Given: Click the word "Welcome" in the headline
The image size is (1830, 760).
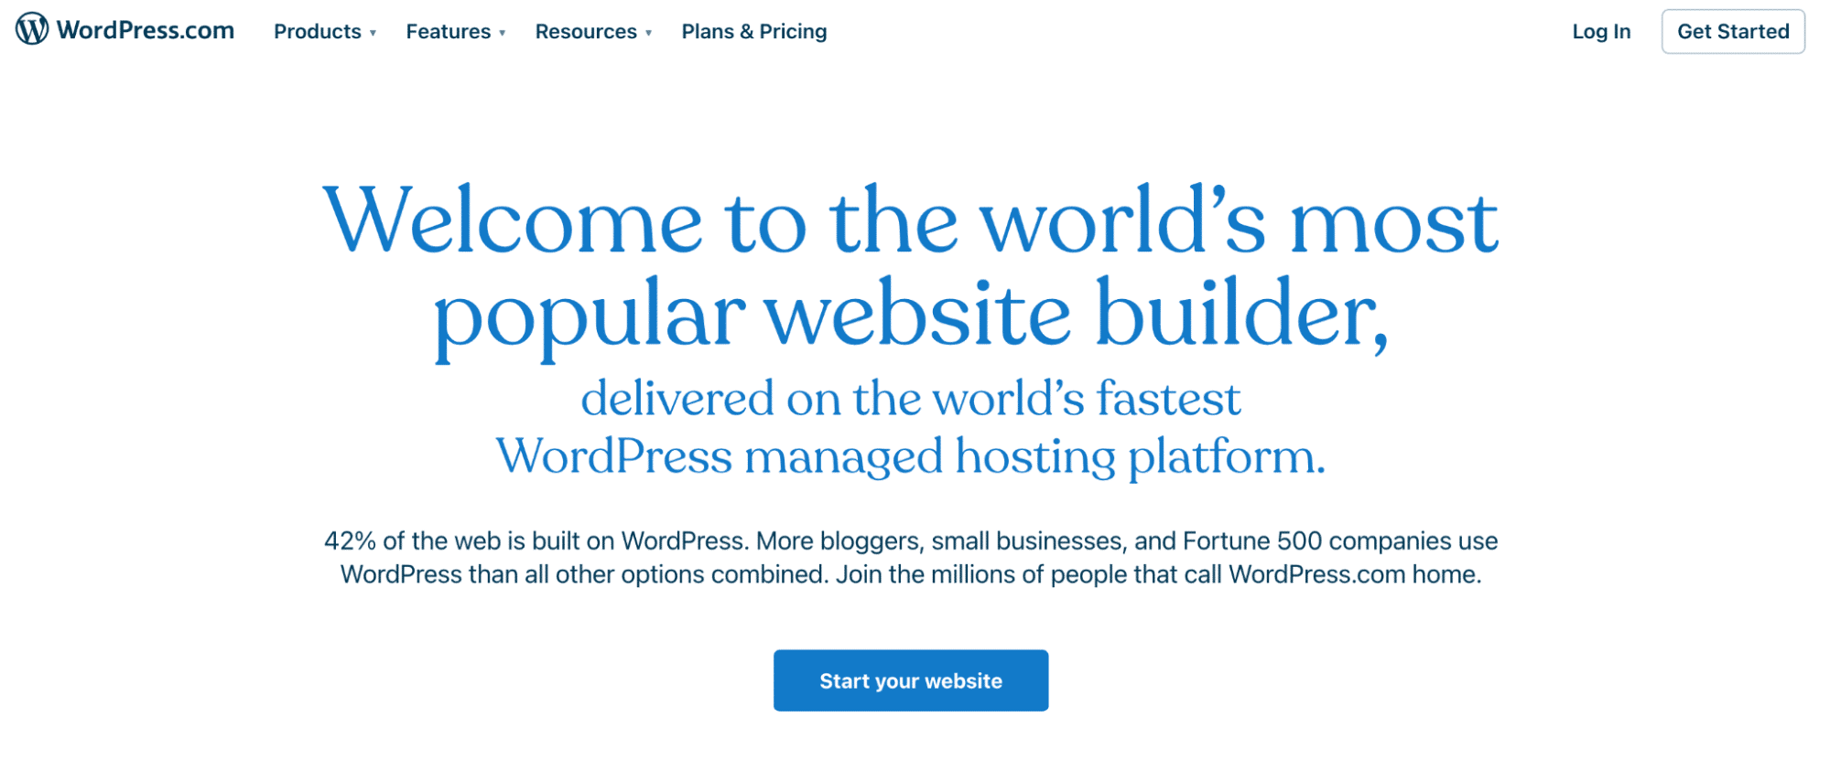Looking at the screenshot, I should point(513,220).
